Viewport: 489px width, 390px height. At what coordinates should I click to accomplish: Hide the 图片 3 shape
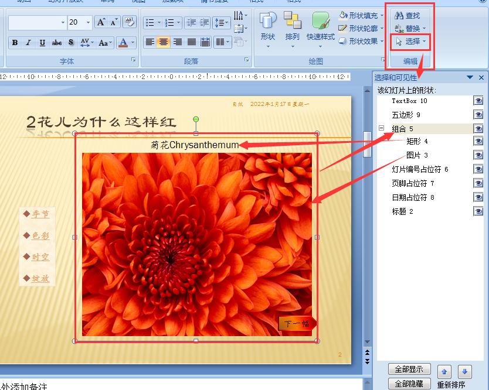coord(478,155)
